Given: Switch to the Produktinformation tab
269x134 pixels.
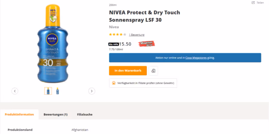Looking at the screenshot, I should click(x=19, y=114).
